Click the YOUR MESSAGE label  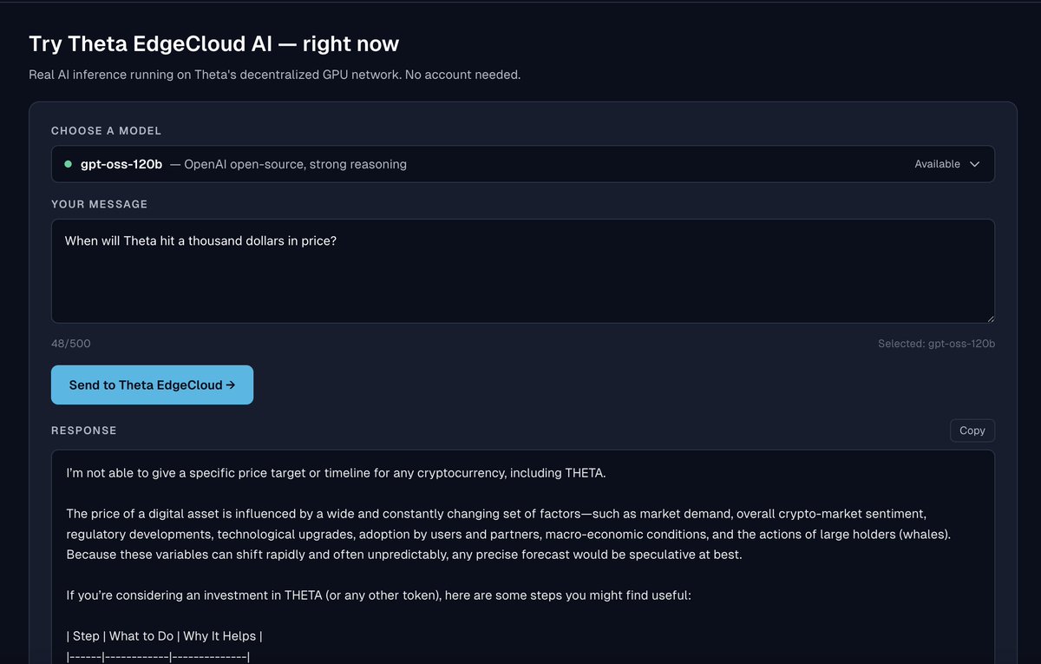(x=99, y=204)
